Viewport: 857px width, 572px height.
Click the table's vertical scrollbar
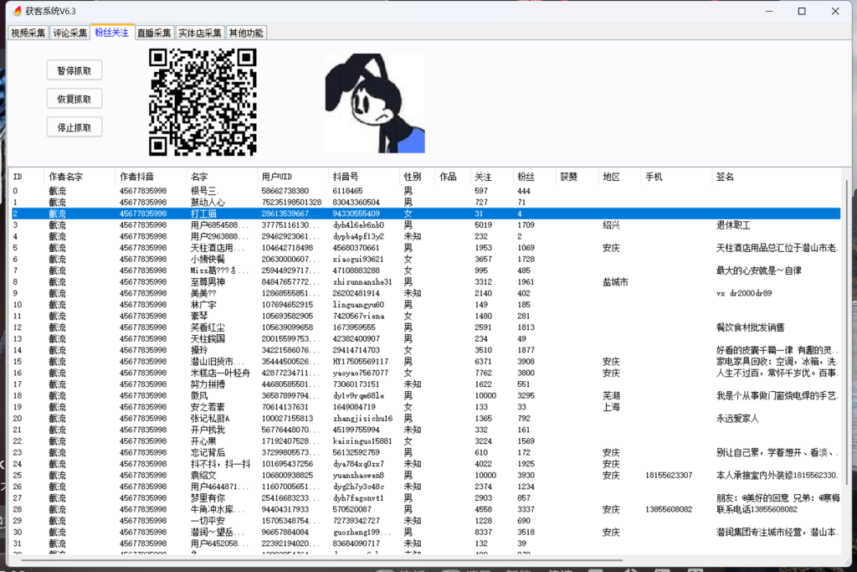click(x=844, y=335)
